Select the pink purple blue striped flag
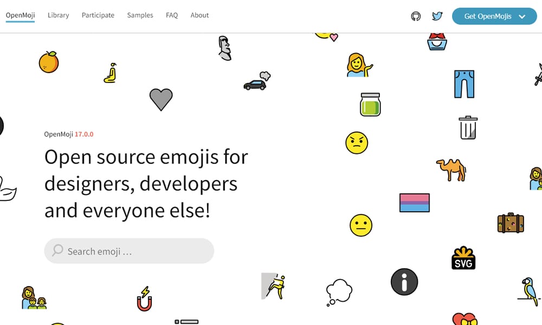The height and width of the screenshot is (325, 542). click(415, 203)
